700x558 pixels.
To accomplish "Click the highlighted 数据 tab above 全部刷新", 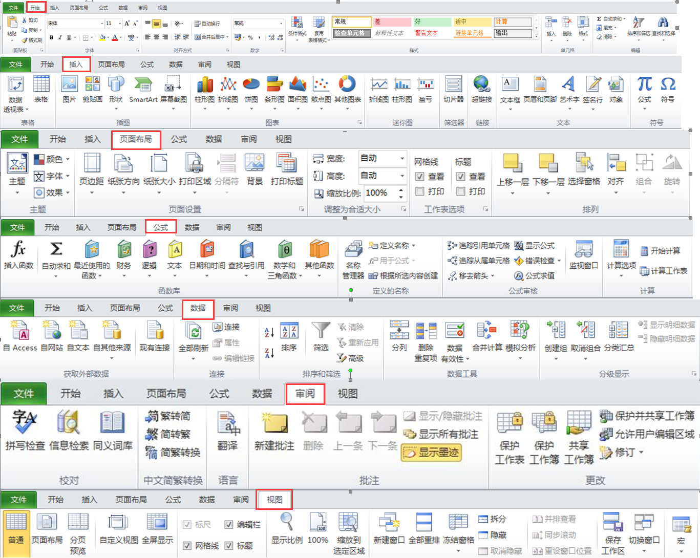I will pyautogui.click(x=198, y=309).
